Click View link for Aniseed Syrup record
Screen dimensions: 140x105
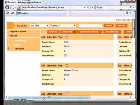[60, 65]
